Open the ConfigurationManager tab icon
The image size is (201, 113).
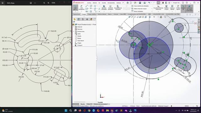pos(83,19)
